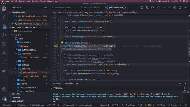Click the TSLint error indicator in status bar
This screenshot has width=190, height=107.
tap(149, 105)
